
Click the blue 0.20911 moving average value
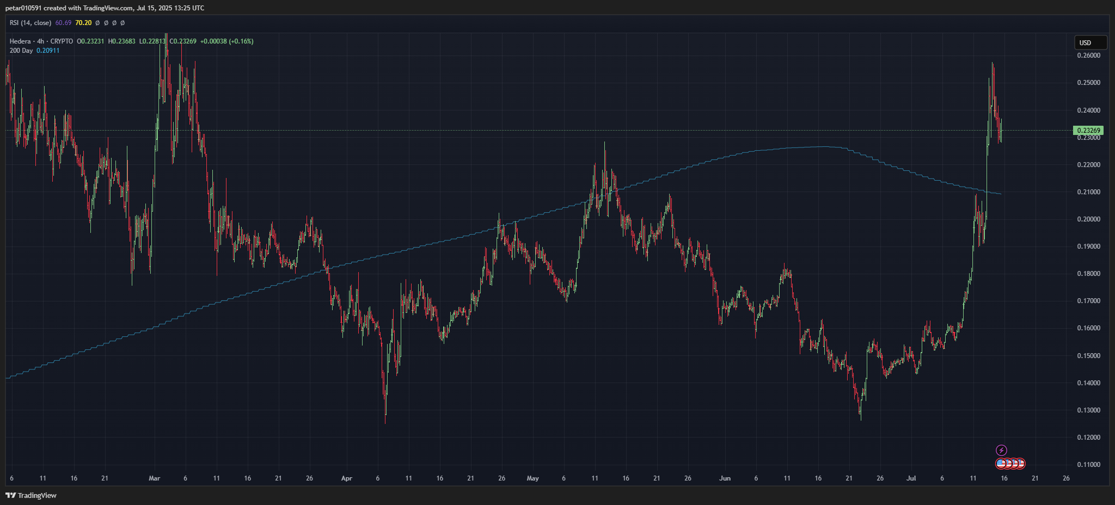pyautogui.click(x=48, y=51)
